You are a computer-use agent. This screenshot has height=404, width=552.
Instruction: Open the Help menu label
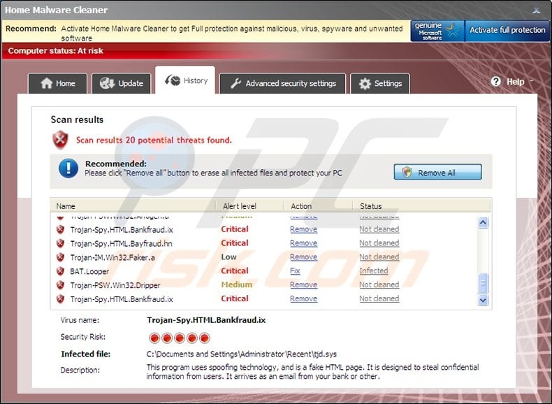pyautogui.click(x=516, y=82)
